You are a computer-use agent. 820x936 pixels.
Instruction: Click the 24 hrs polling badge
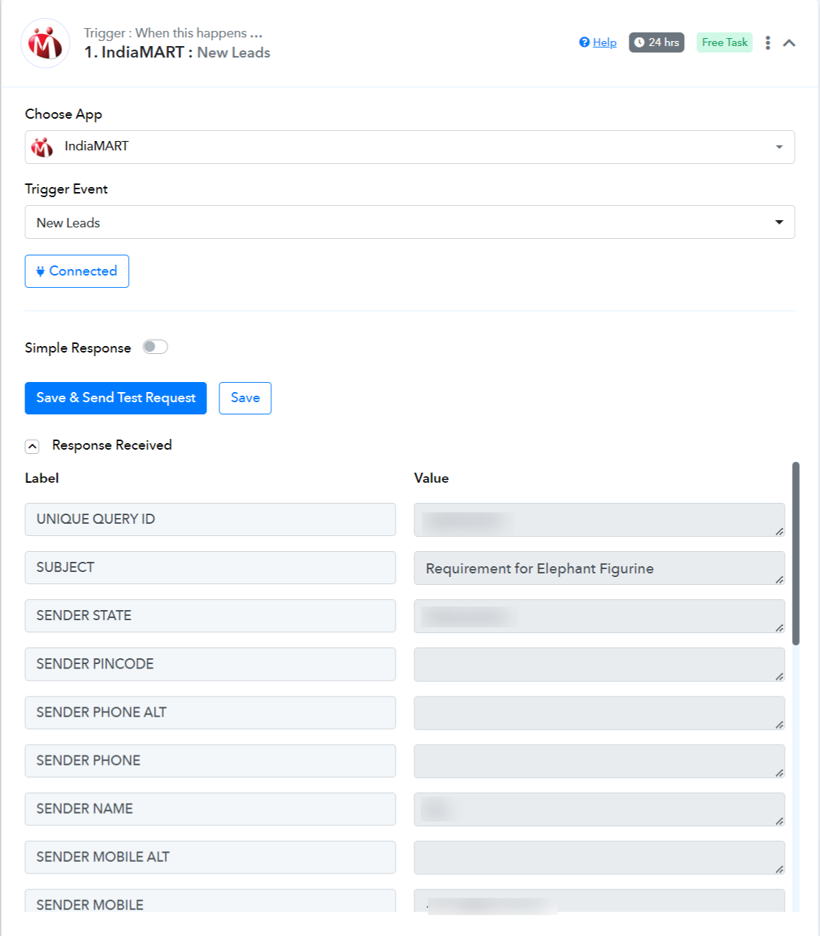pyautogui.click(x=657, y=42)
